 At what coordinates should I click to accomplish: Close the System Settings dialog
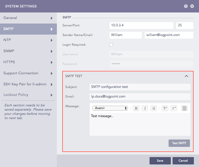[192, 6]
